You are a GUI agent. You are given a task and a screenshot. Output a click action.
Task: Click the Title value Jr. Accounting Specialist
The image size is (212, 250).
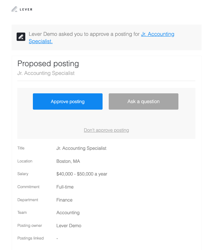[81, 148]
